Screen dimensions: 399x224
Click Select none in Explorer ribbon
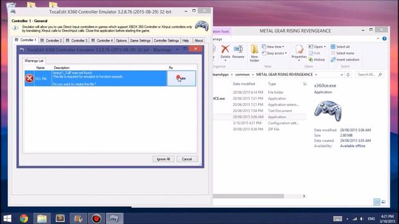(x=342, y=53)
